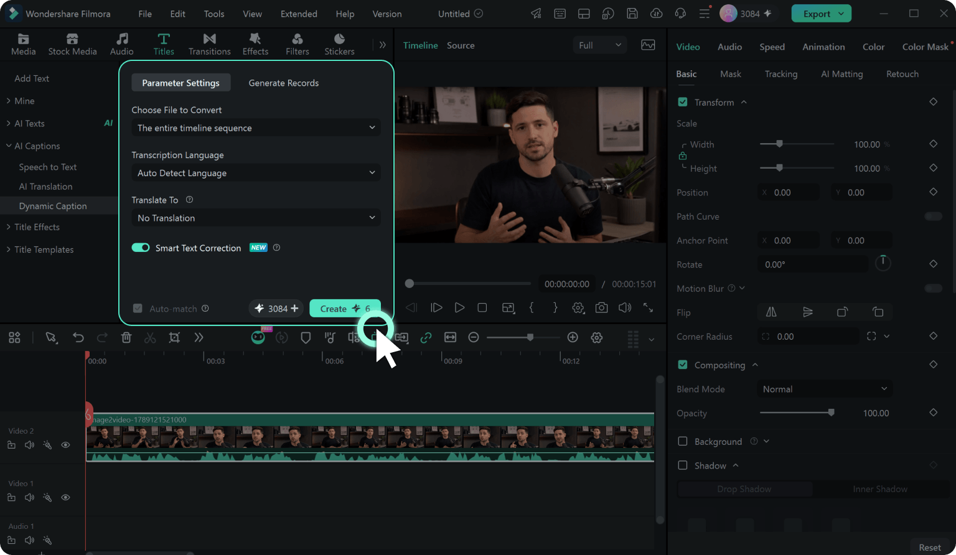Undo the last action in timeline toolbar
The height and width of the screenshot is (555, 956).
(x=78, y=337)
